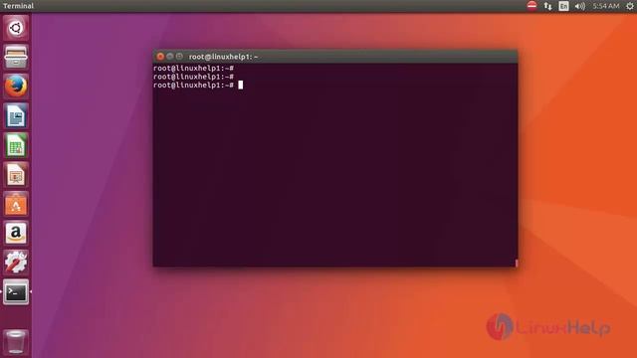
Task: Open the Trash in the launcher
Action: coord(16,342)
